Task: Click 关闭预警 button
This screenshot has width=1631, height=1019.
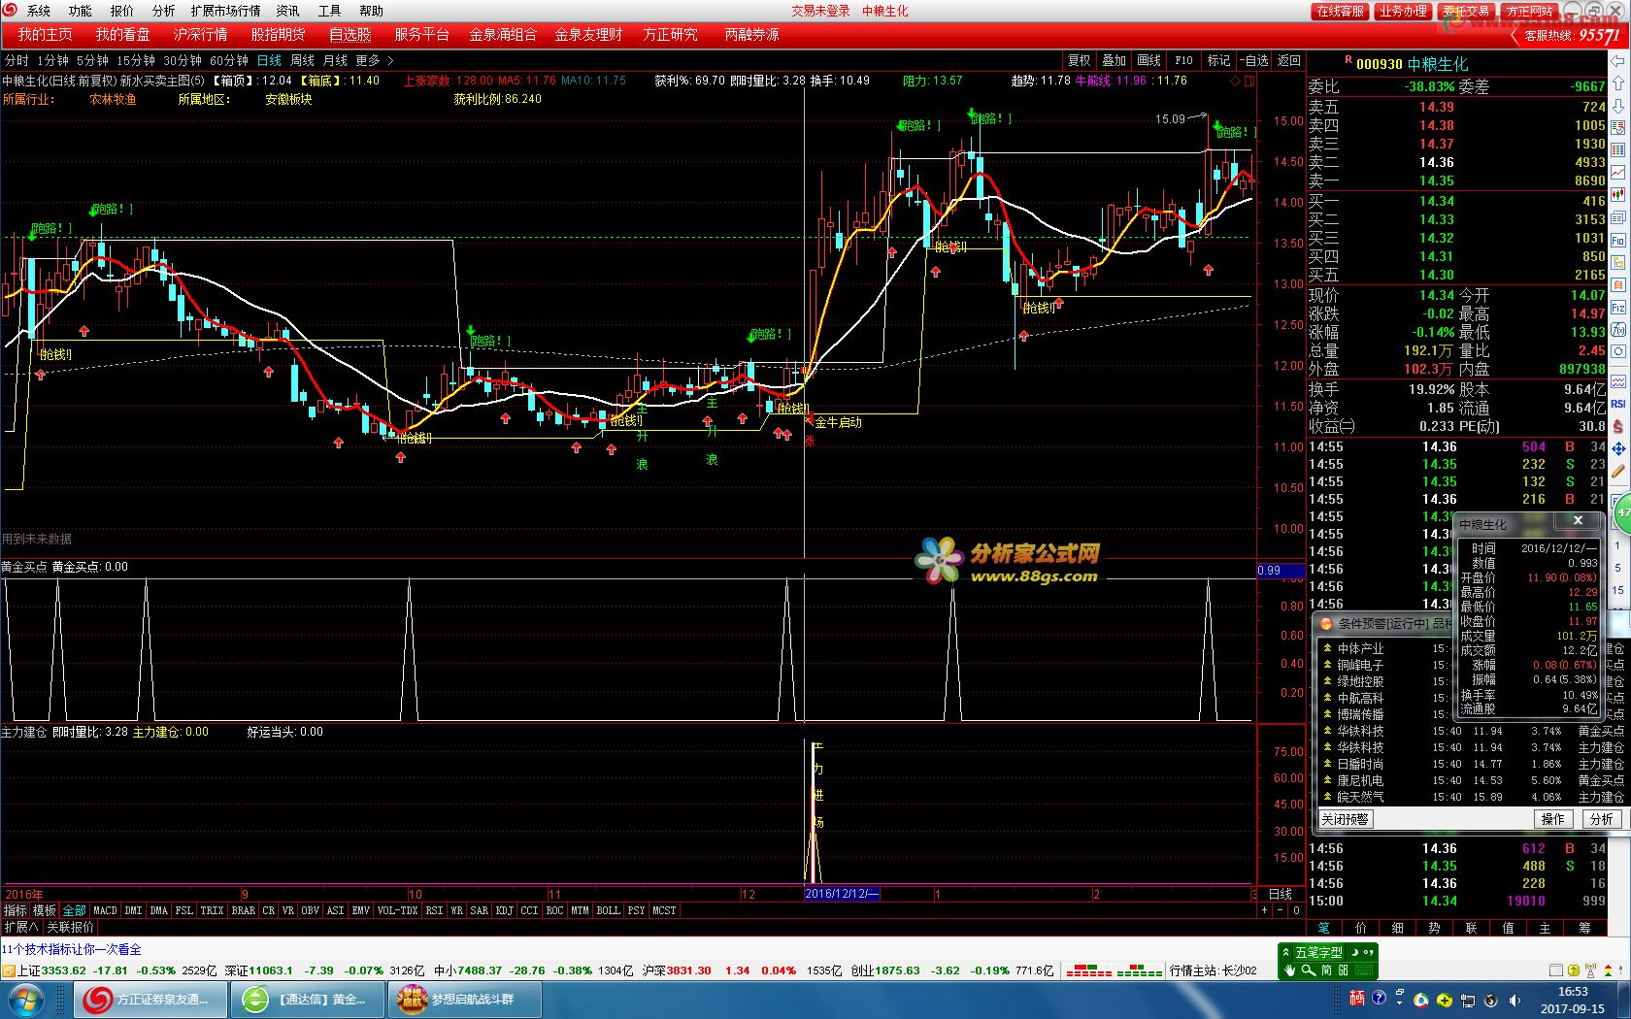Action: 1345,819
